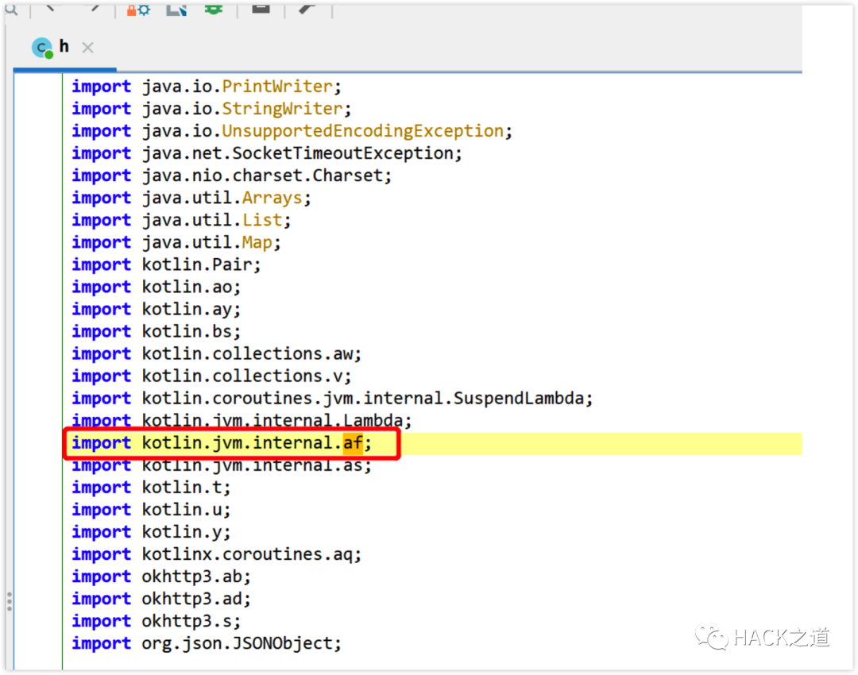Open the Map class reference
858x675 pixels.
pos(257,242)
